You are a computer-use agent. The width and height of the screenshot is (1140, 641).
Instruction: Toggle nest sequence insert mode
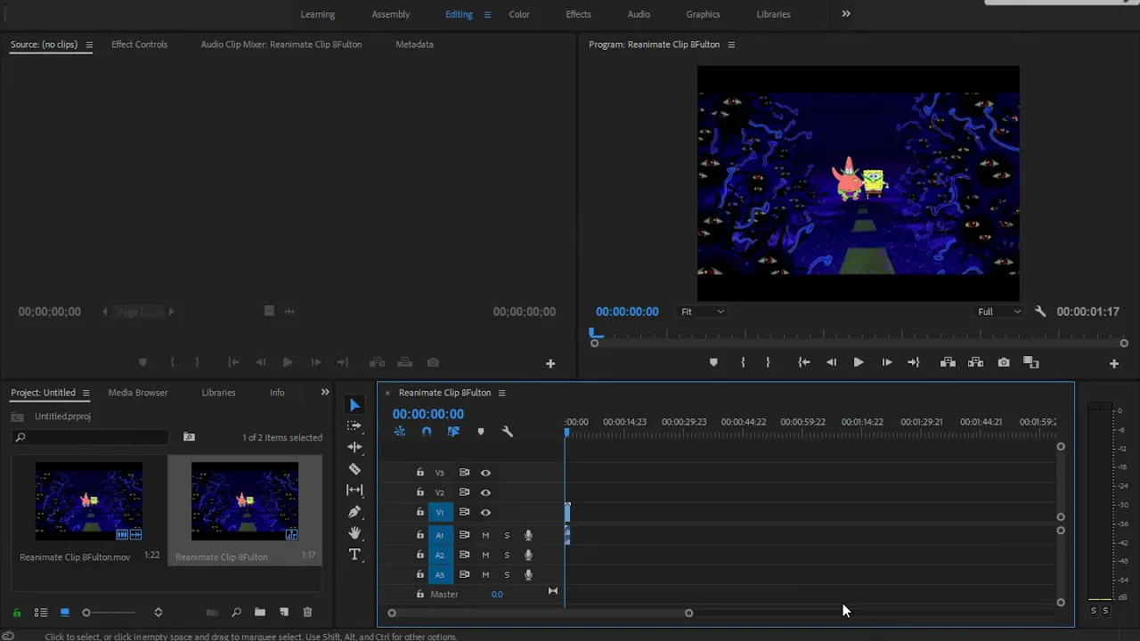(x=400, y=432)
